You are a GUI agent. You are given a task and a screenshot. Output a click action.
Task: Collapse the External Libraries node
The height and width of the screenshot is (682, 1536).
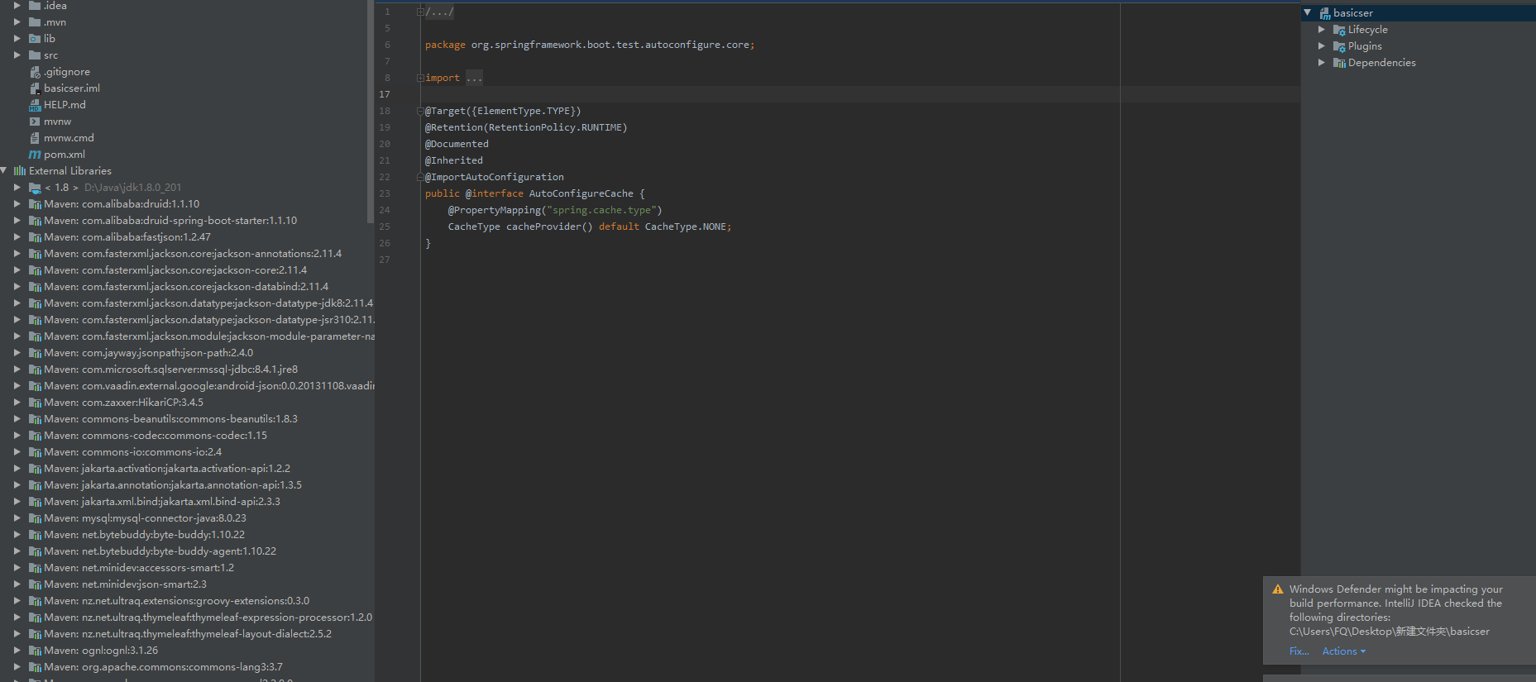pos(4,171)
